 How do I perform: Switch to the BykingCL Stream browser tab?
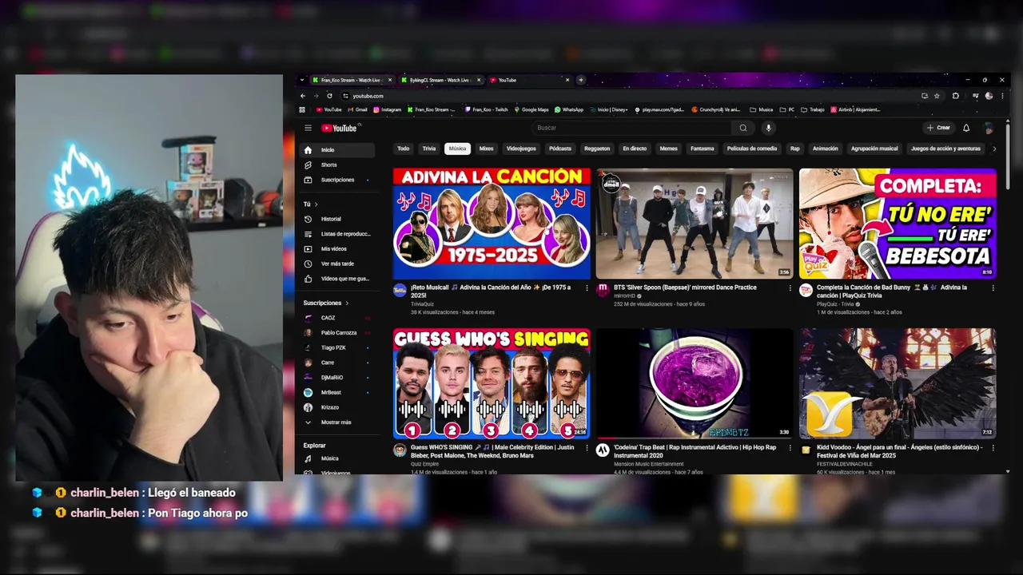440,80
